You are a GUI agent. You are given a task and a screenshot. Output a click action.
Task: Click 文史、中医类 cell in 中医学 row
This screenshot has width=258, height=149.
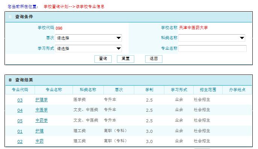(86, 110)
